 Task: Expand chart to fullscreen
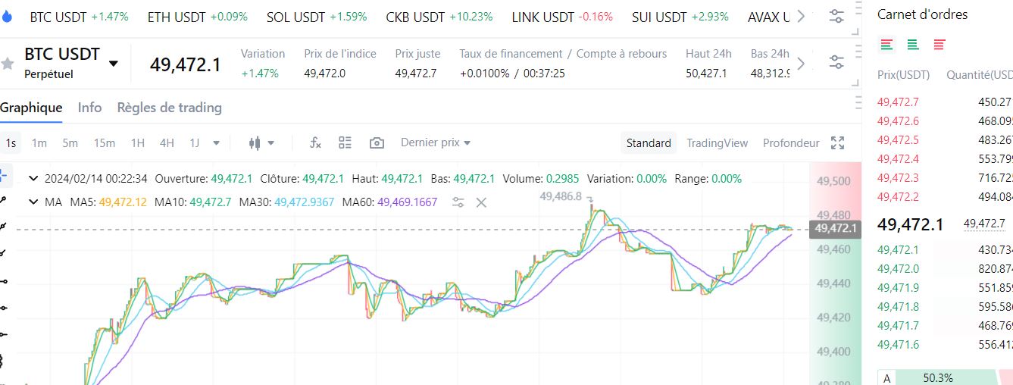tap(837, 142)
